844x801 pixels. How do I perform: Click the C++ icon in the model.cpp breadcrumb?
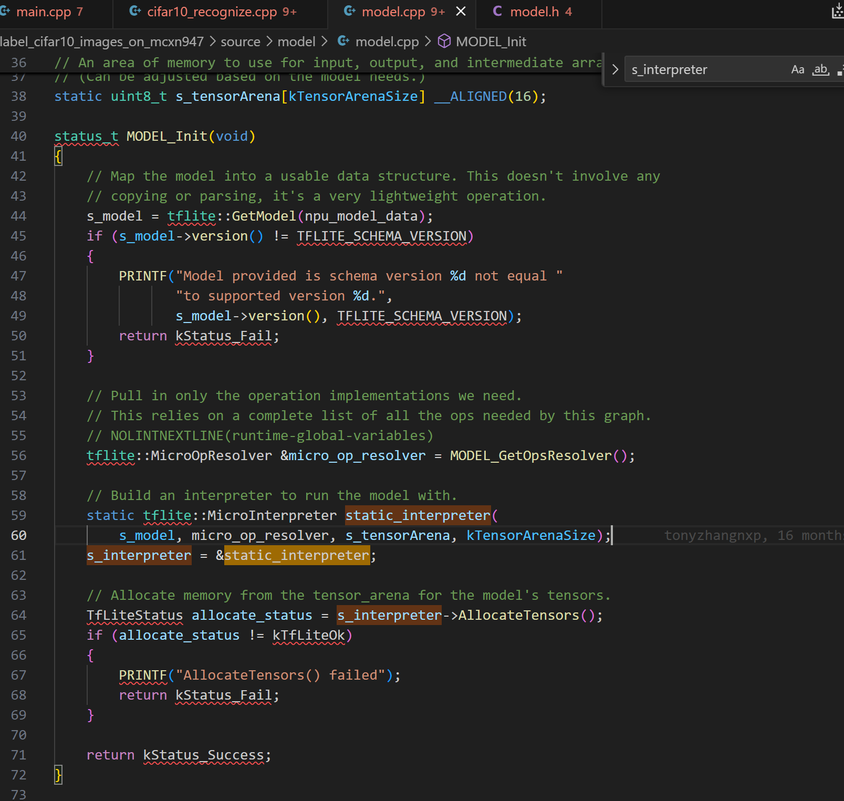click(343, 41)
